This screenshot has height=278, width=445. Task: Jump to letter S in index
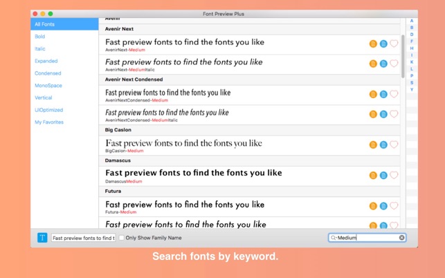(x=412, y=82)
